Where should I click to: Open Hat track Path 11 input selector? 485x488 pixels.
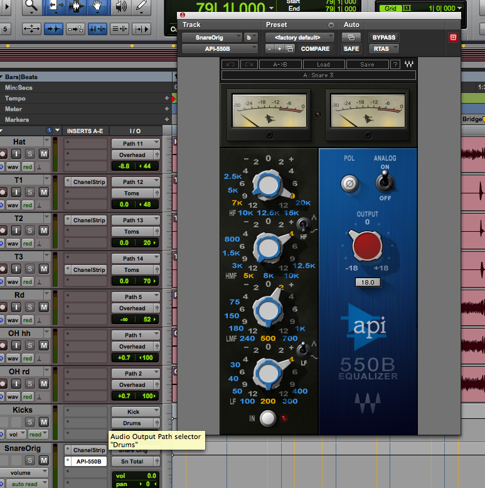[136, 143]
